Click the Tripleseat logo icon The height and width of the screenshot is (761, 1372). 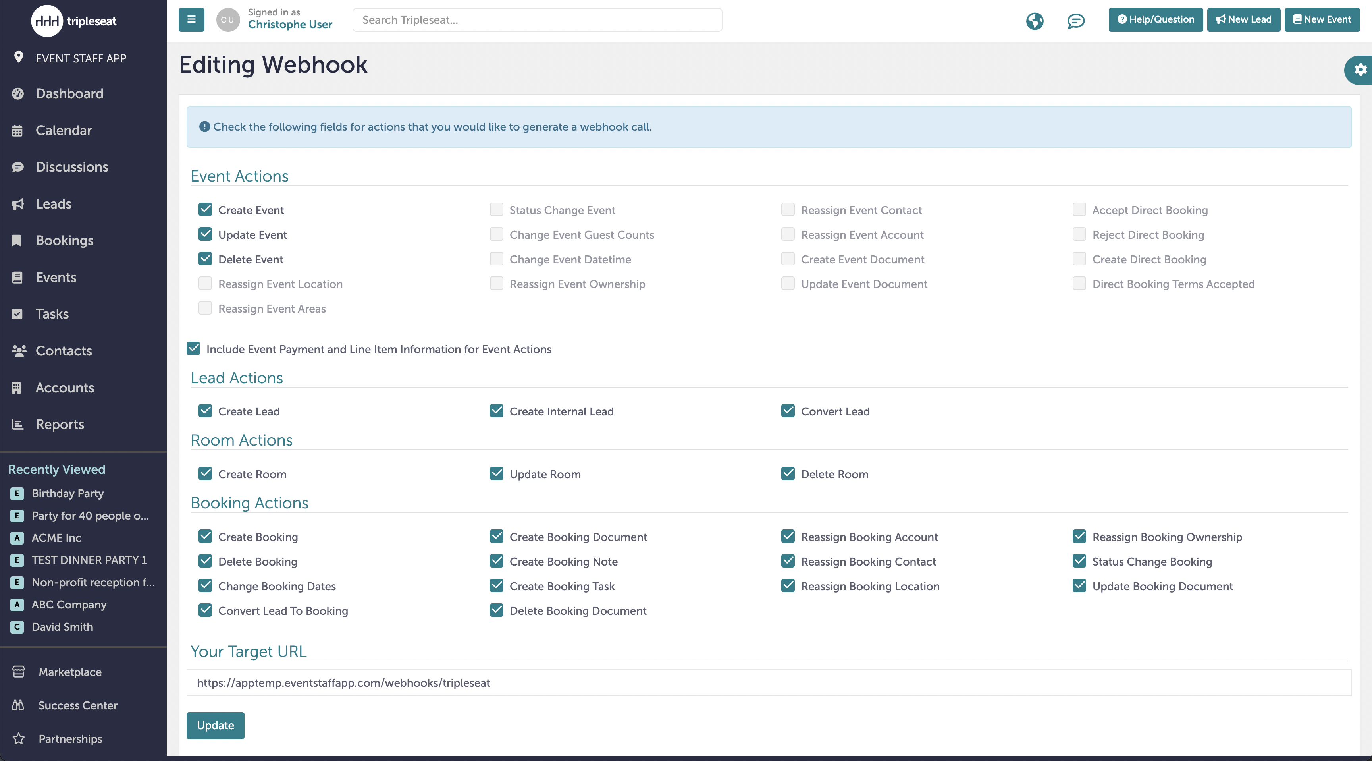[x=47, y=21]
